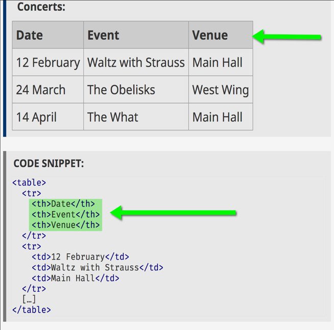Select the Event column header

136,35
